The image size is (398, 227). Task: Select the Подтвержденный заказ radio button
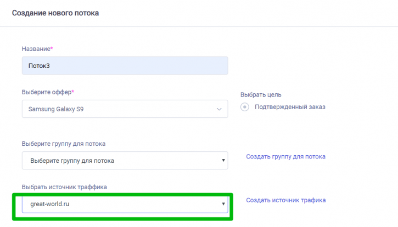[x=245, y=107]
